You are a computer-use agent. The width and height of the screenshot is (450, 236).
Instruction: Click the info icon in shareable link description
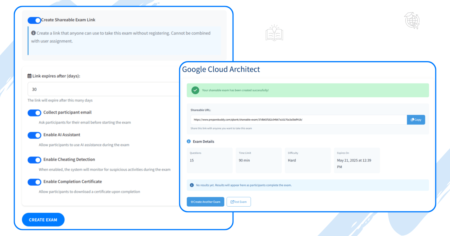click(33, 33)
